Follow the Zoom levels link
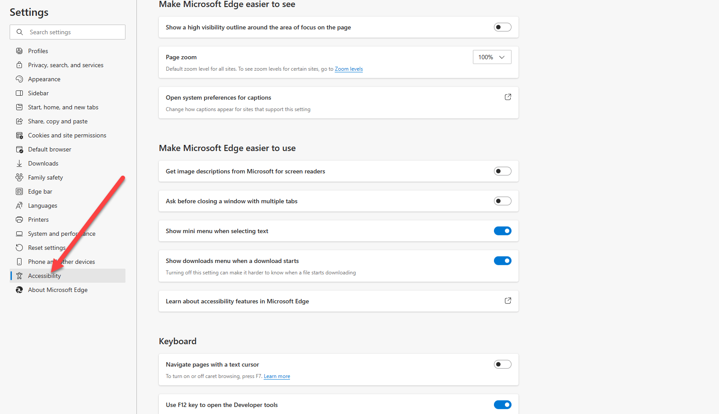Viewport: 719px width, 414px height. point(349,69)
